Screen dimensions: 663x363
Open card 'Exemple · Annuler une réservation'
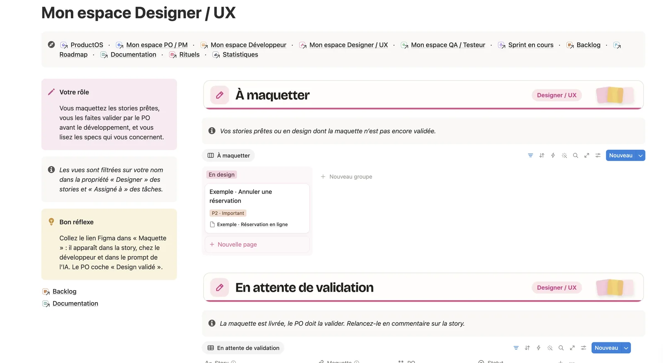click(x=257, y=208)
